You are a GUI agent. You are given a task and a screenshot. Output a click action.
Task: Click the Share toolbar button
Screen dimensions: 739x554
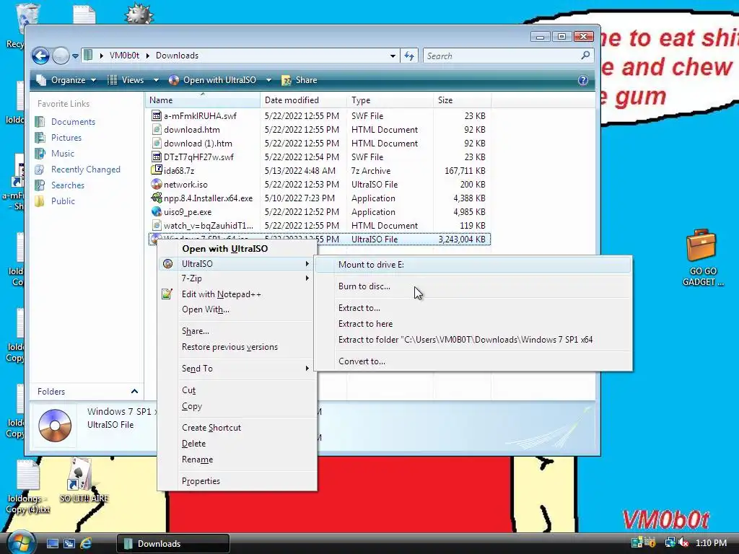point(299,80)
